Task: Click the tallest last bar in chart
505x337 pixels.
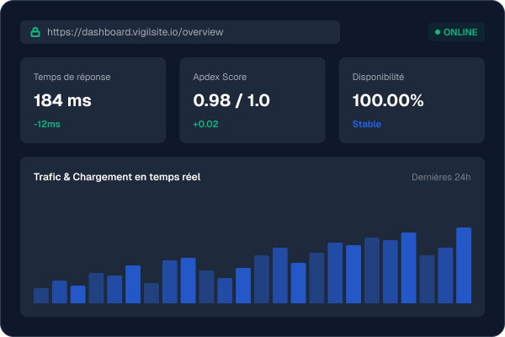Action: [464, 265]
